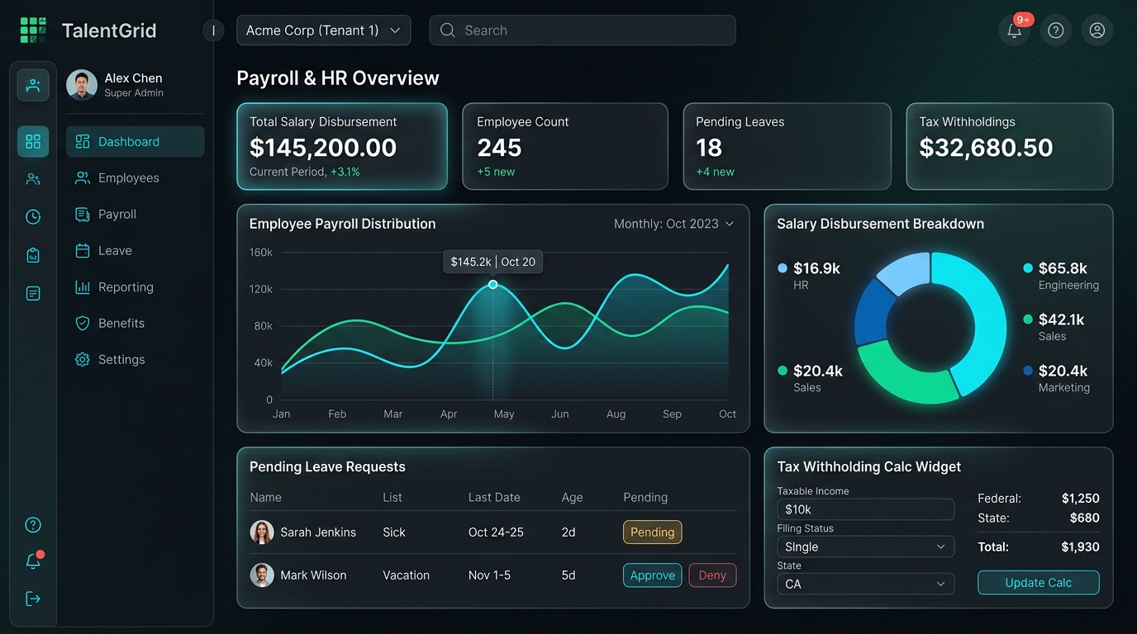Open the Dashboard menu item
Viewport: 1137px width, 634px height.
(136, 141)
